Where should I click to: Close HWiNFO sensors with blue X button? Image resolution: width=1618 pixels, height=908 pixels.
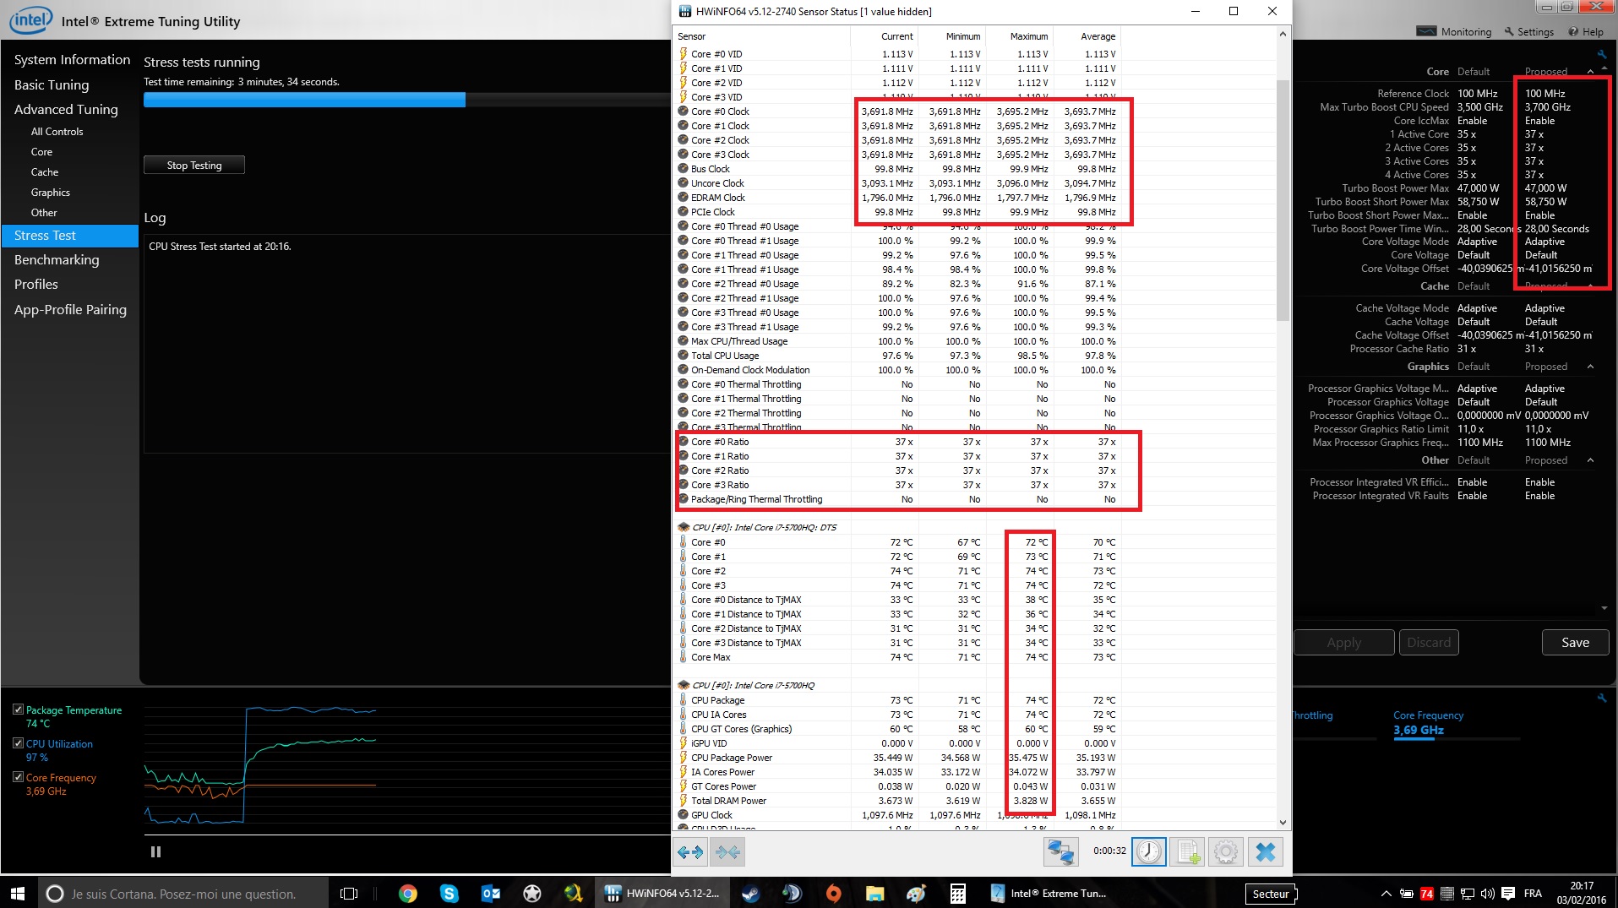1266,851
